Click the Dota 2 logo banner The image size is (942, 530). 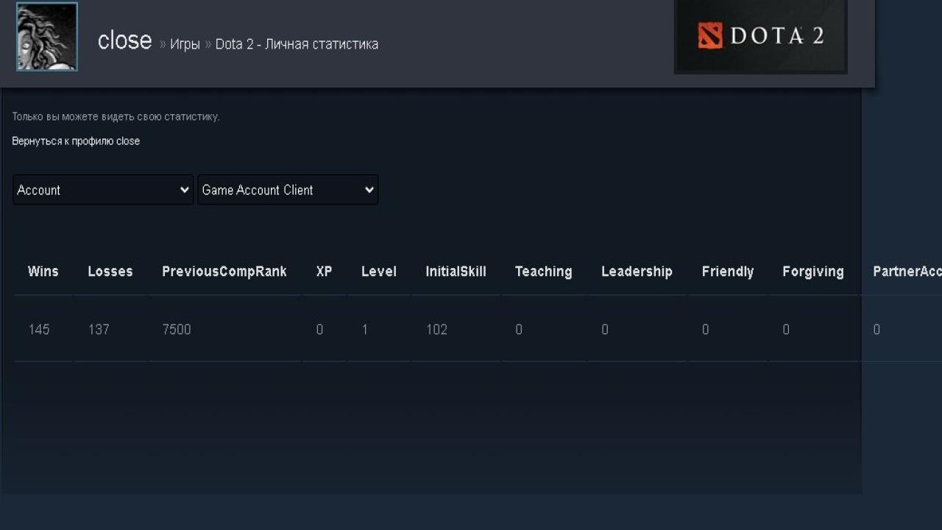point(760,36)
